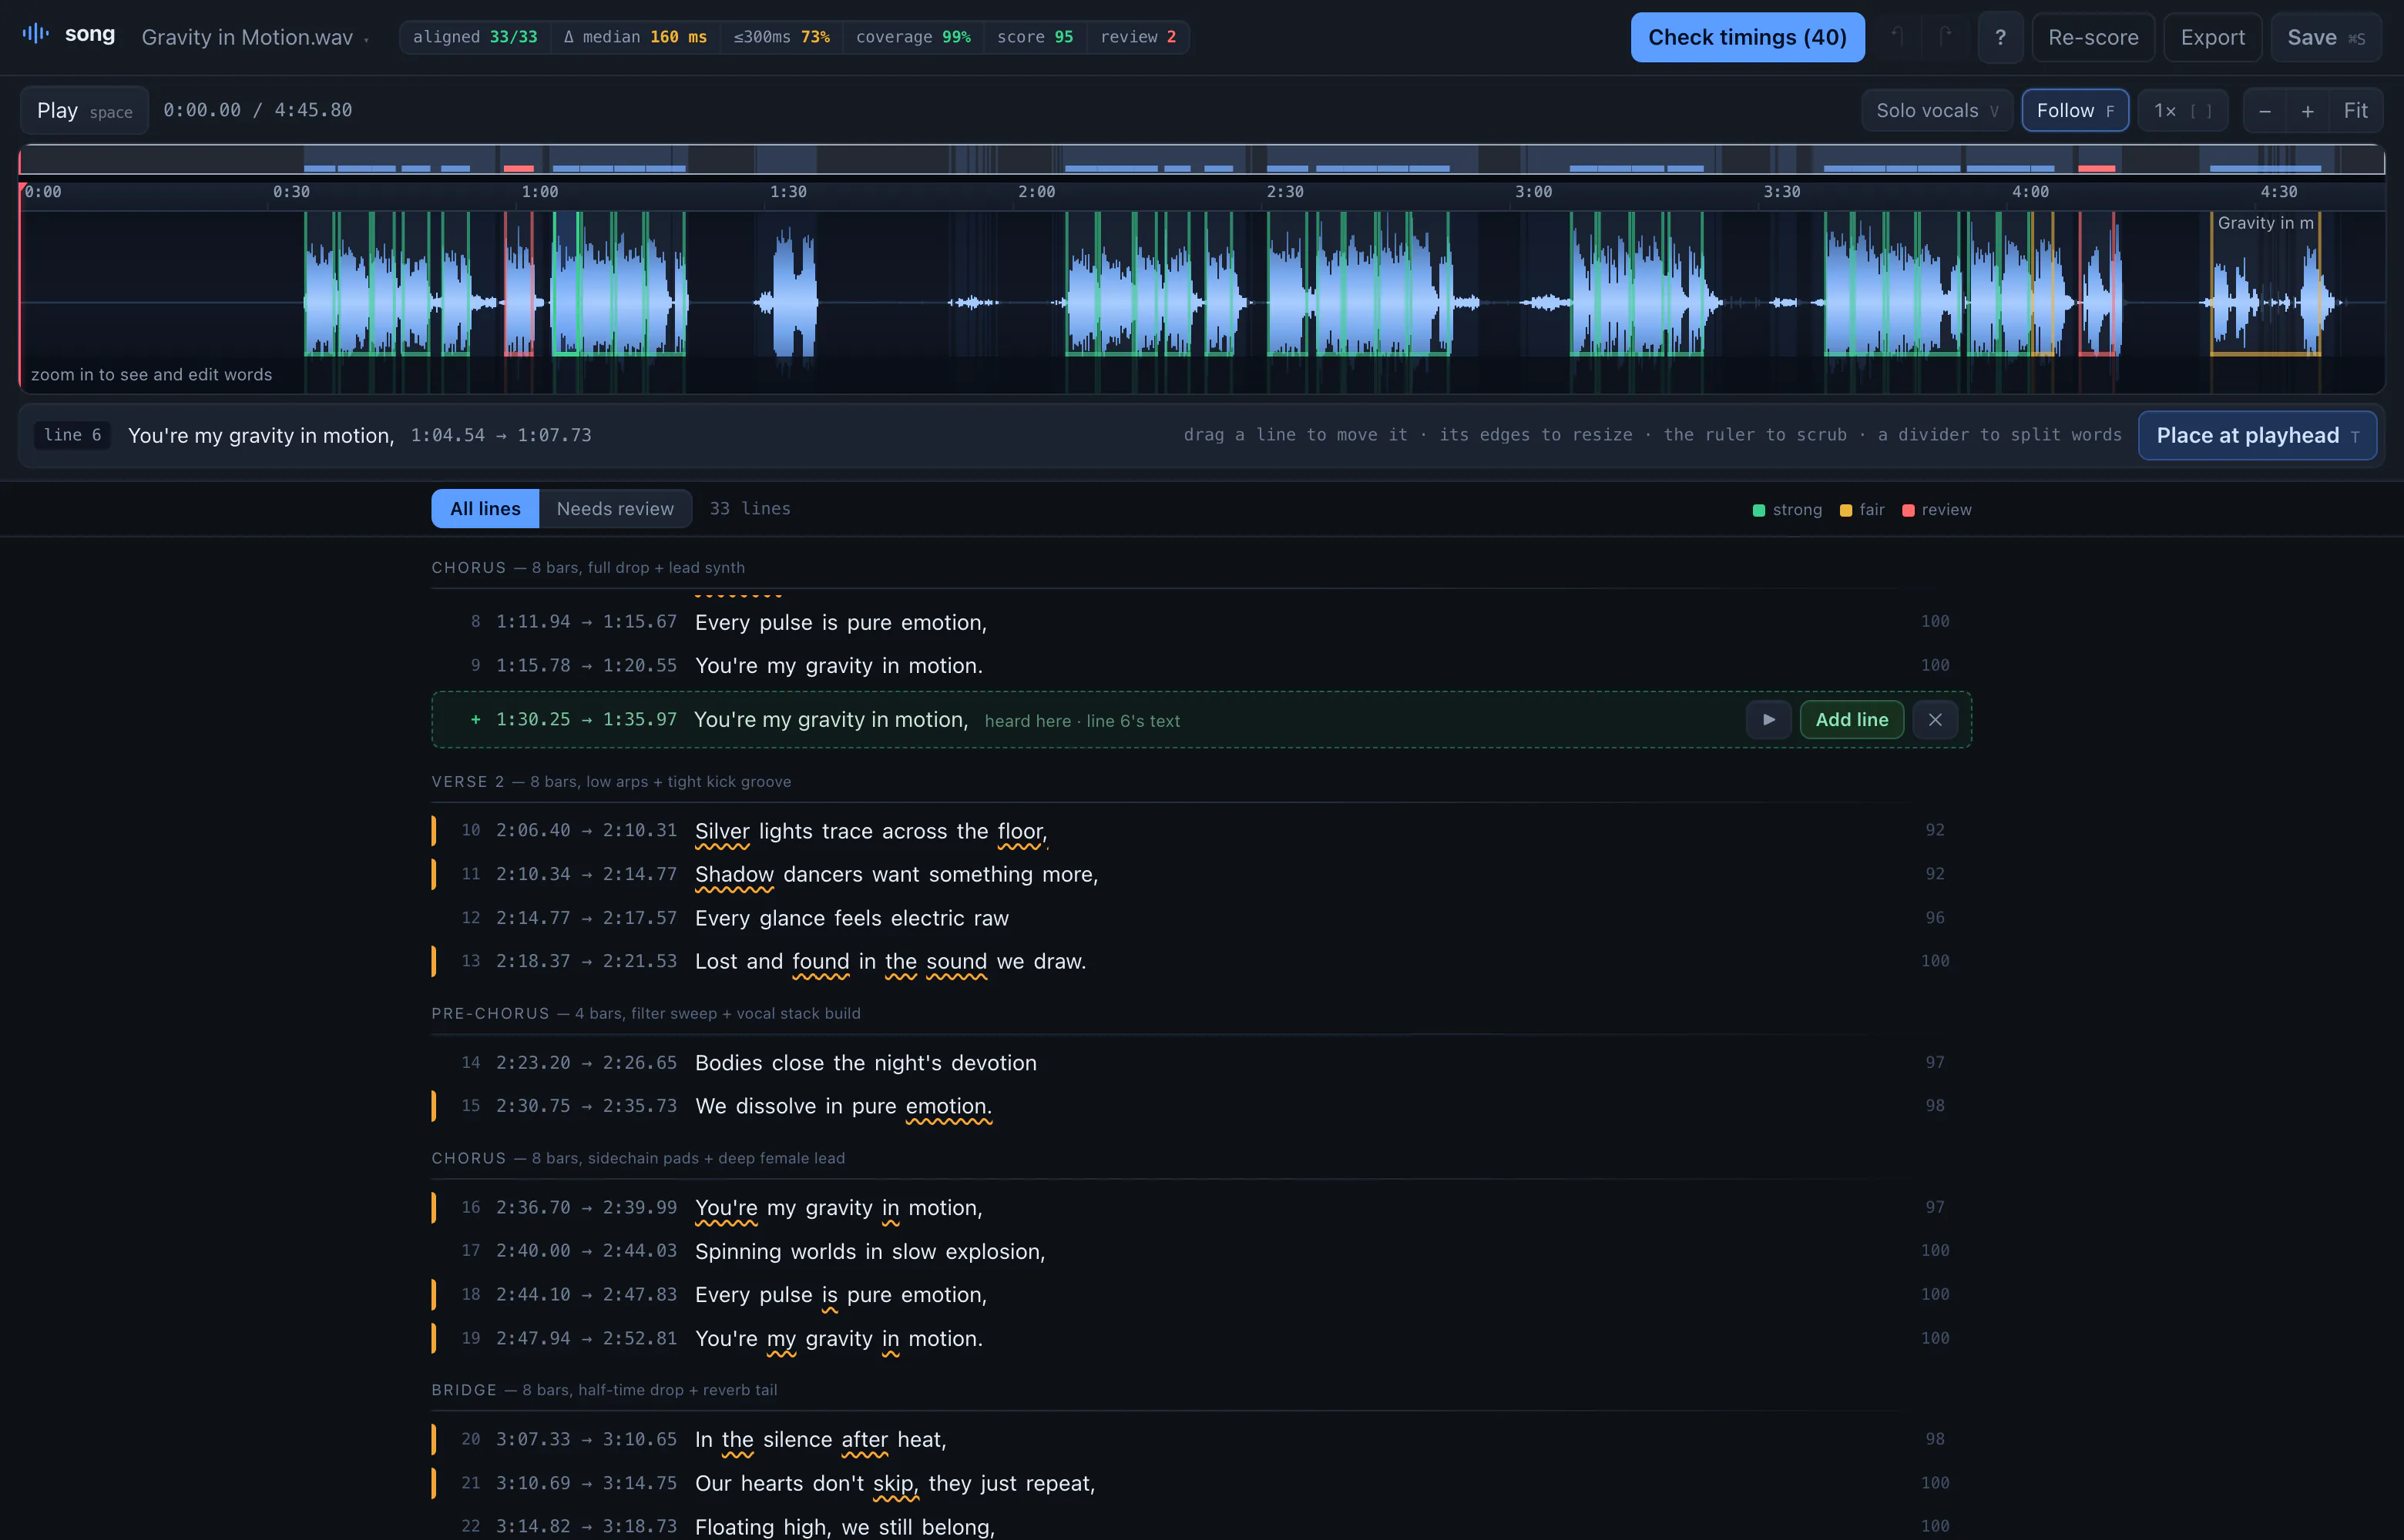The height and width of the screenshot is (1540, 2404).
Task: Select line 21 'Our hearts don't skip, they just repeat,'
Action: tap(1200, 1483)
